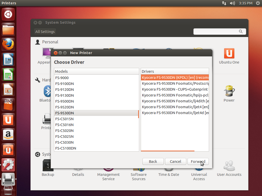Open Time & Date in System Settings
The image size is (262, 196).
coord(169,173)
